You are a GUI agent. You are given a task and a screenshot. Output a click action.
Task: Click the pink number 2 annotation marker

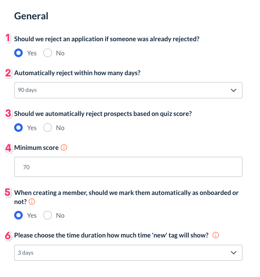pyautogui.click(x=8, y=73)
